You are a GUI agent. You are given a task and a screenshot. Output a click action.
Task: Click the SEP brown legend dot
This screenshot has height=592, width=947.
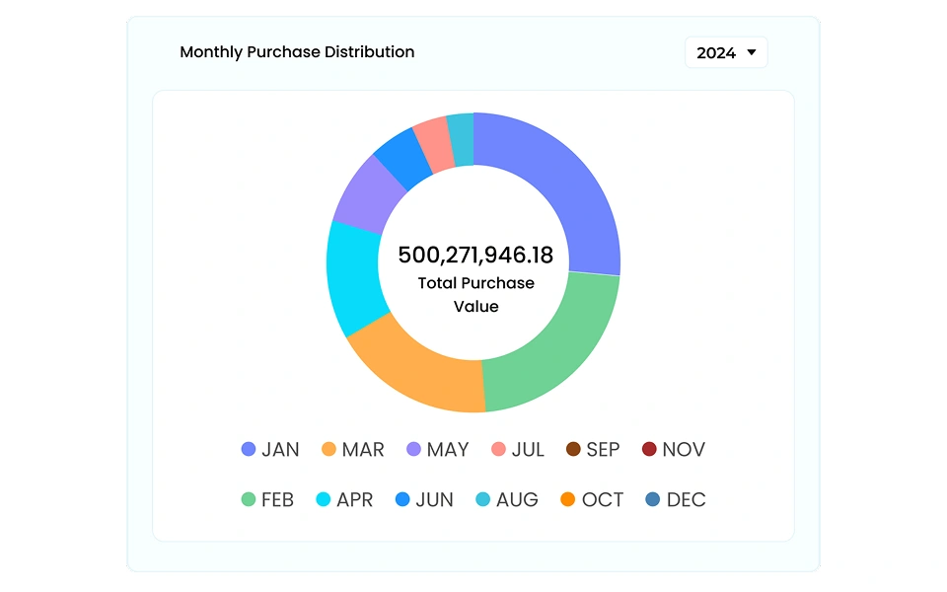(573, 450)
